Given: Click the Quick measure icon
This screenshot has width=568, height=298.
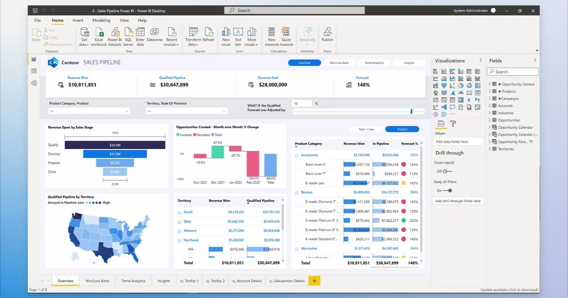Looking at the screenshot, I should pyautogui.click(x=286, y=32).
